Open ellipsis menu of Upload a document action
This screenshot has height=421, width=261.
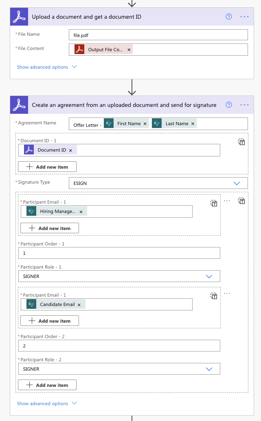point(244,17)
